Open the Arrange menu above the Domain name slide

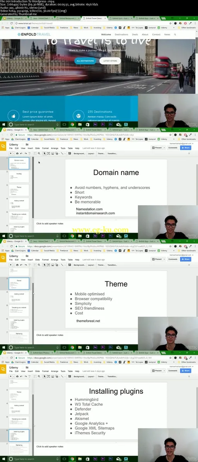pyautogui.click(x=55, y=148)
